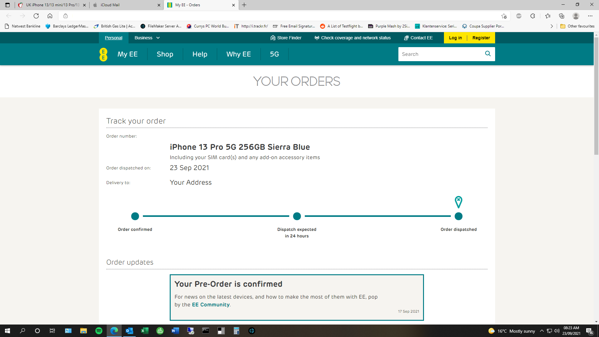Screen dimensions: 599x337
Task: Show hidden system tray icons
Action: tap(542, 331)
